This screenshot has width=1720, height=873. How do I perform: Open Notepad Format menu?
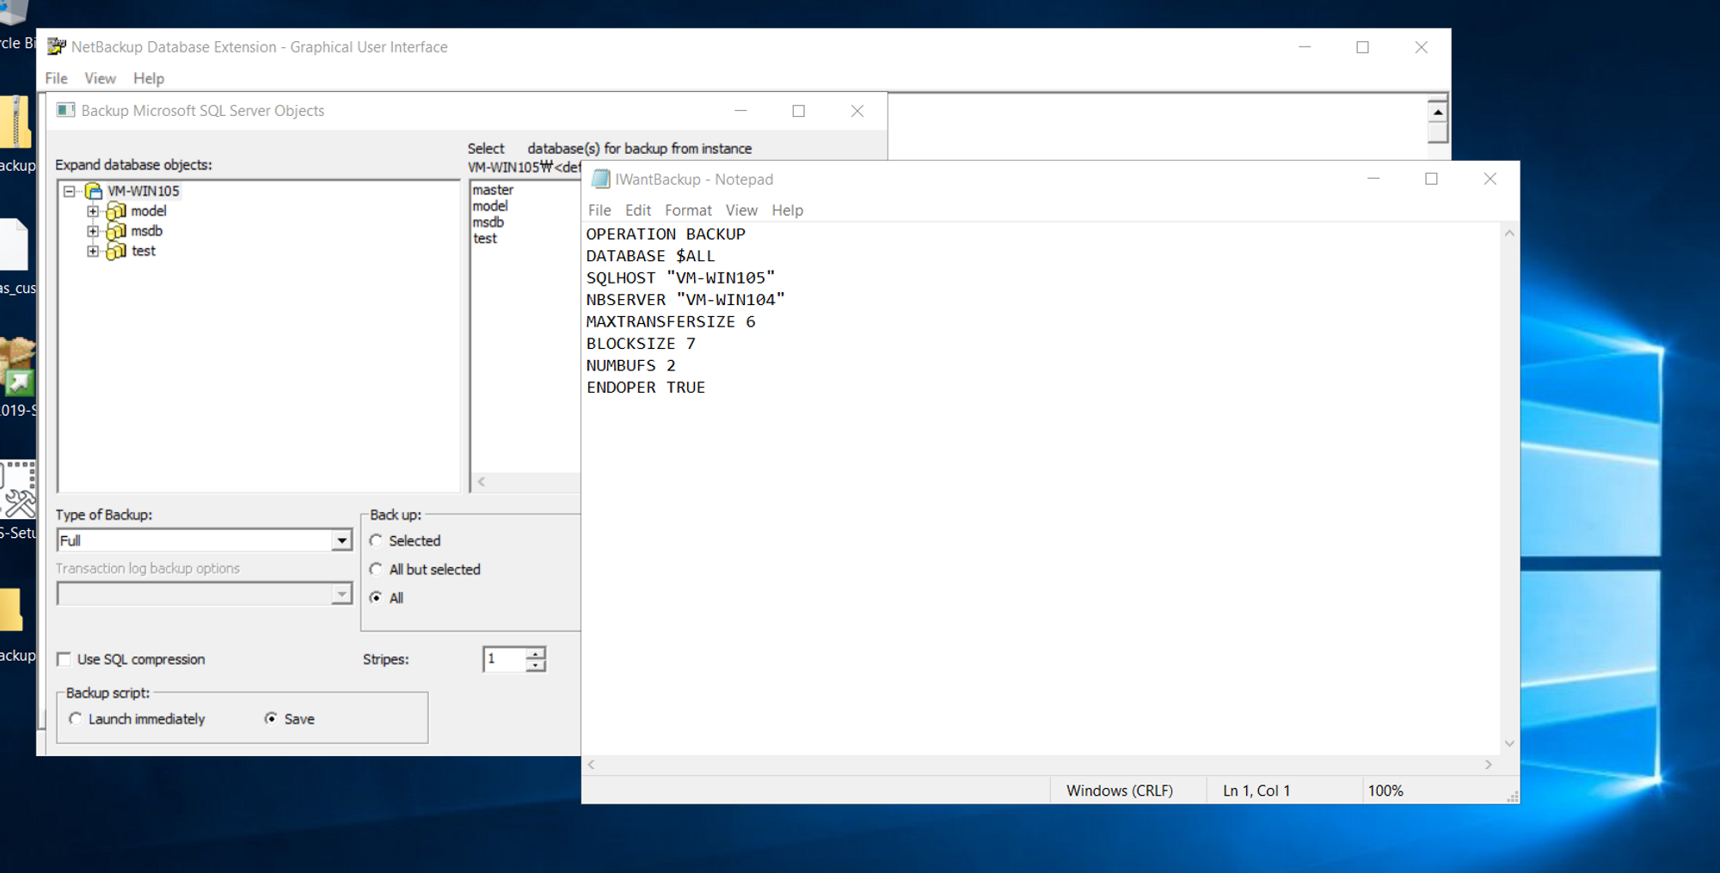[688, 210]
